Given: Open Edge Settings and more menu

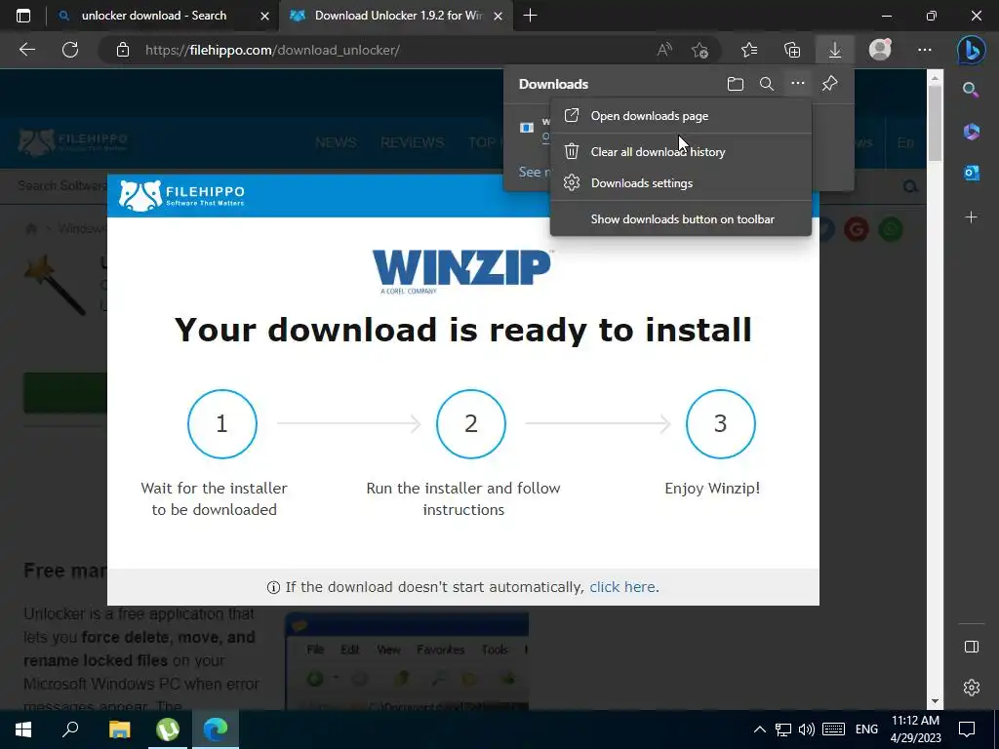Looking at the screenshot, I should point(925,50).
